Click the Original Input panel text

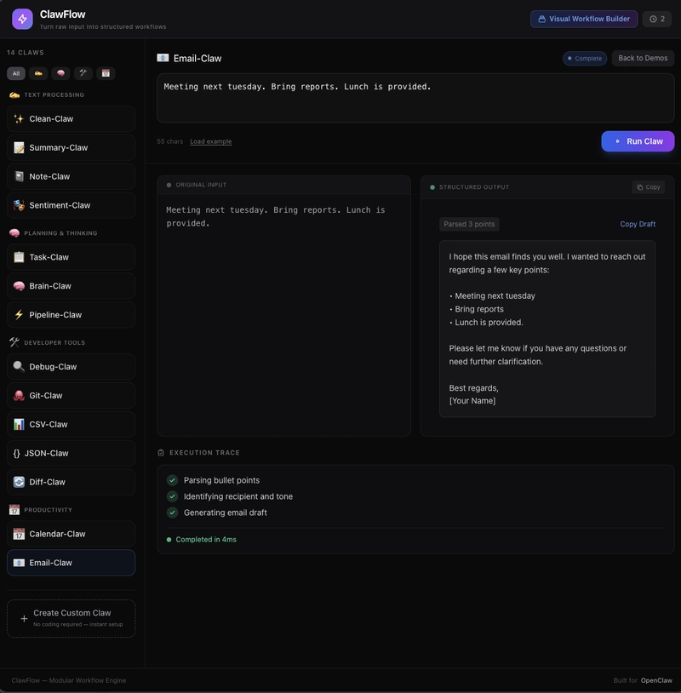pos(275,216)
